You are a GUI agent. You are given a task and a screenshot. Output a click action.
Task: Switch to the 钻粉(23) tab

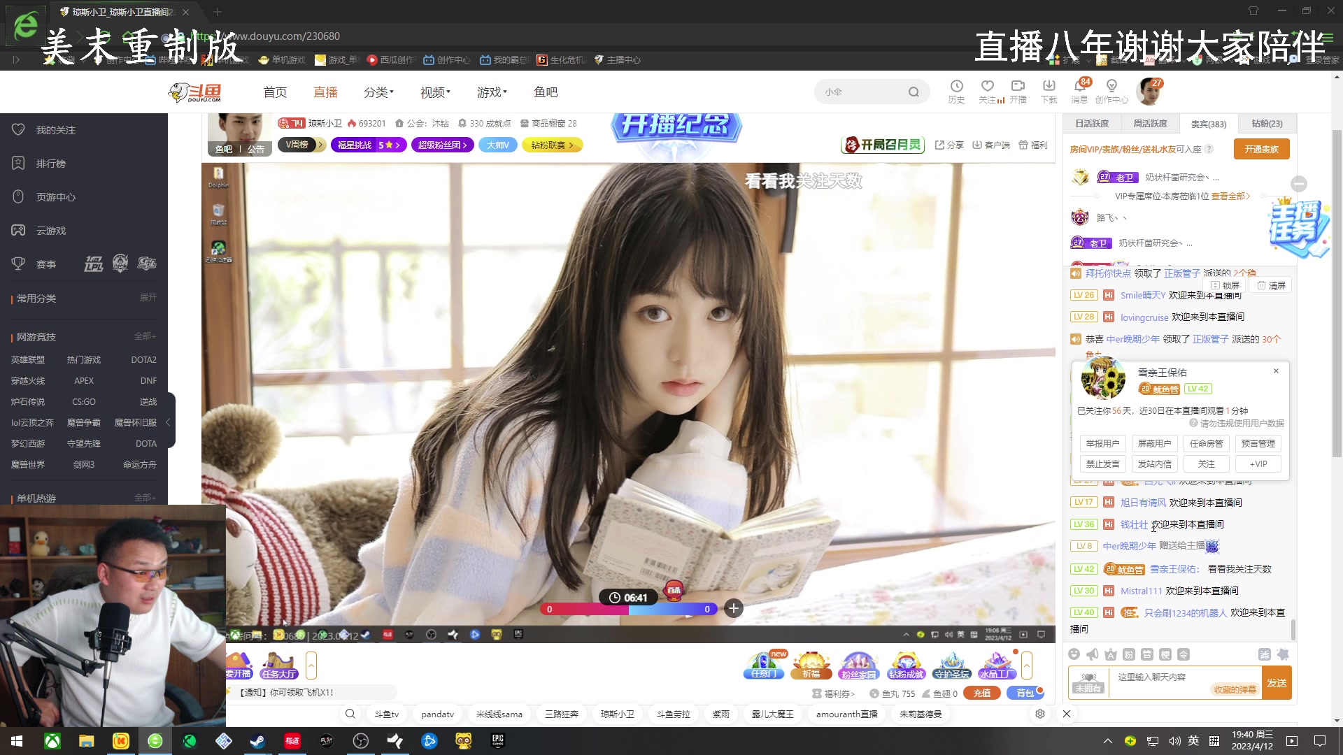click(x=1267, y=123)
